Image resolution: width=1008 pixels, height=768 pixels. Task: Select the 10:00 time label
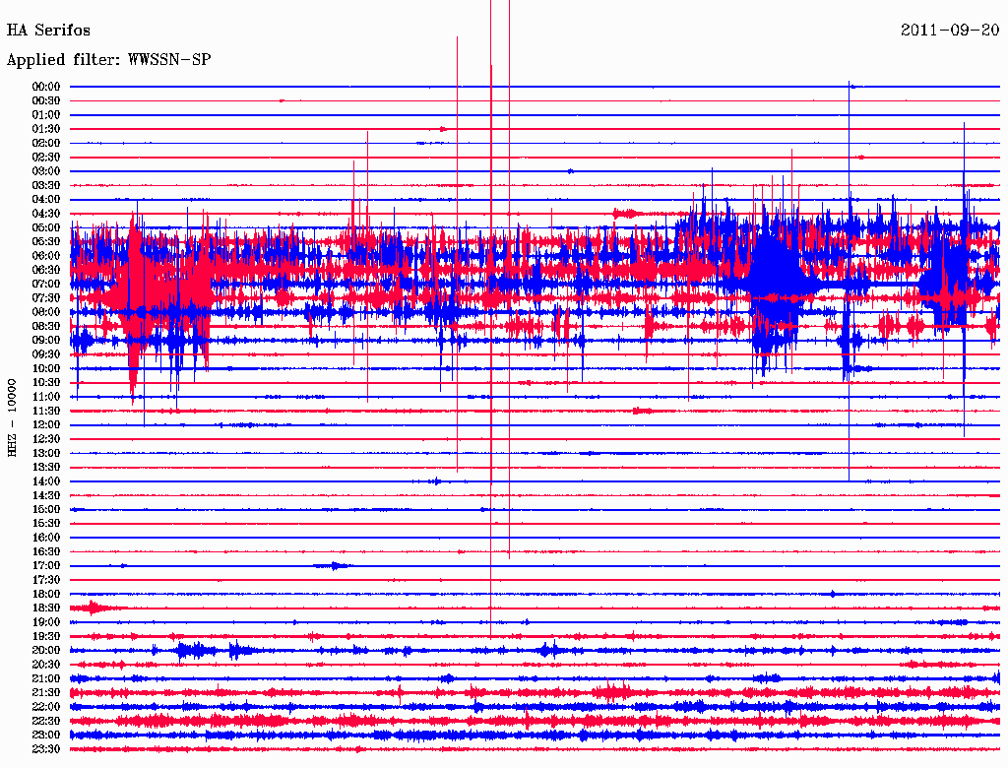tap(46, 368)
